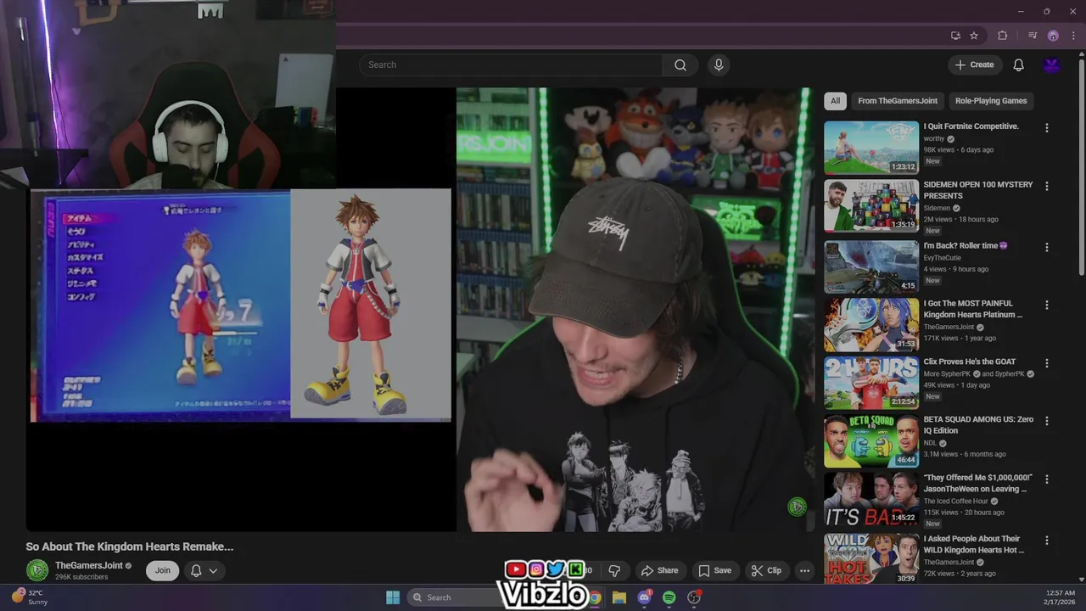Select Role-Playing Games filter chip
This screenshot has height=611, width=1086.
pos(991,101)
